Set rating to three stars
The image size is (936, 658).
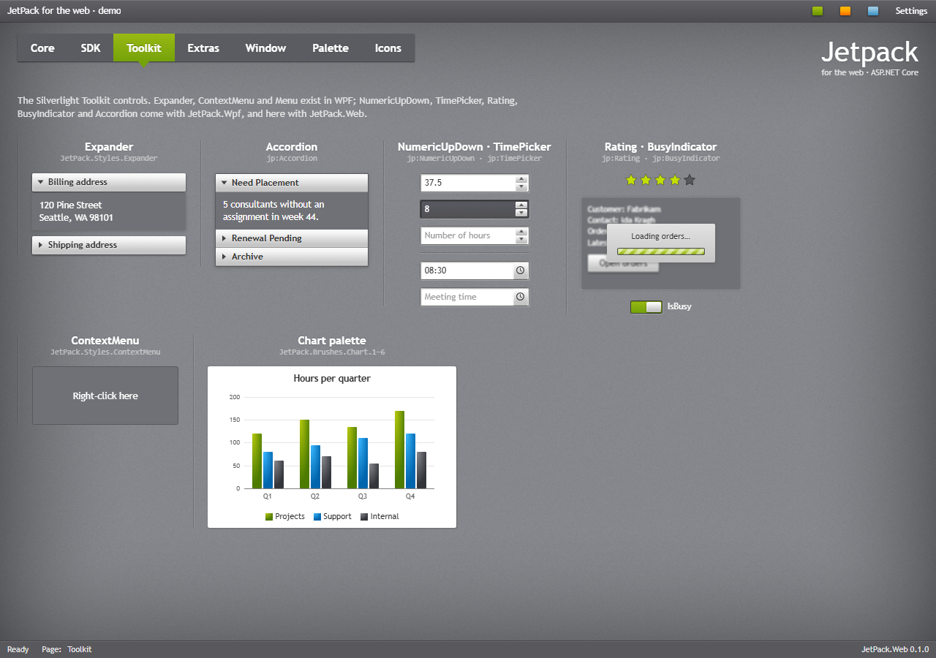[x=660, y=180]
